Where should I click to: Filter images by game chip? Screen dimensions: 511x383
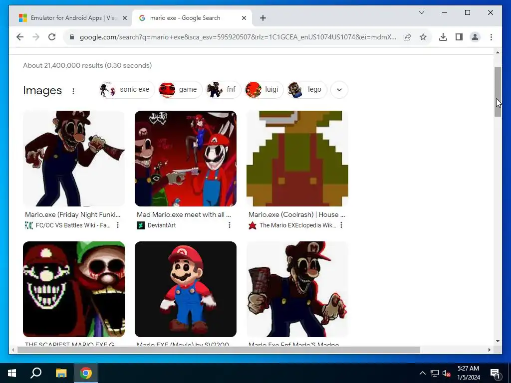point(180,90)
